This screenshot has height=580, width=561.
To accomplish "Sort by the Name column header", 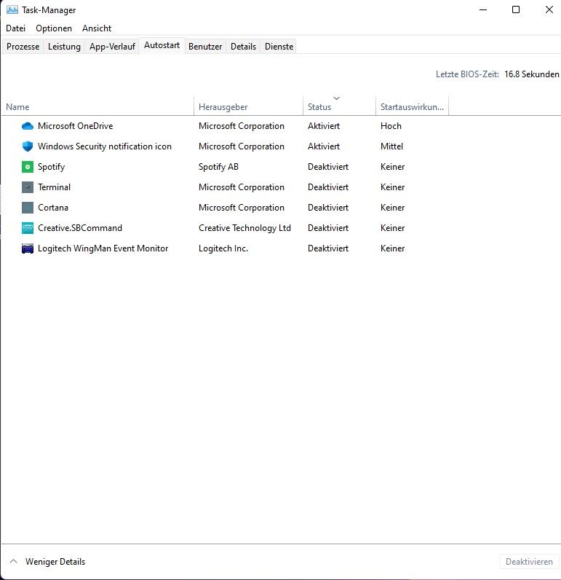I will (98, 107).
